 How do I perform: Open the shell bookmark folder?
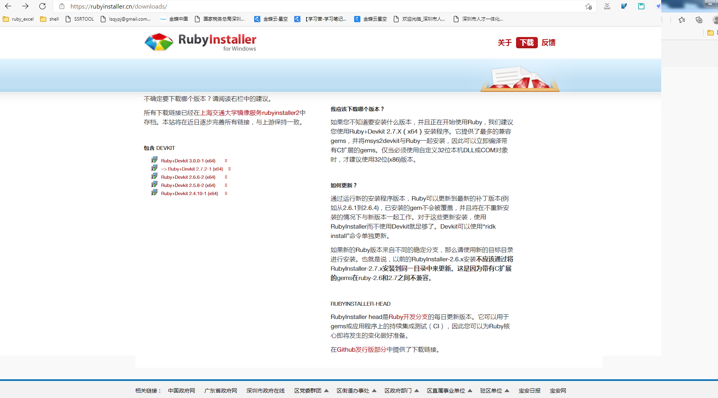pyautogui.click(x=49, y=19)
